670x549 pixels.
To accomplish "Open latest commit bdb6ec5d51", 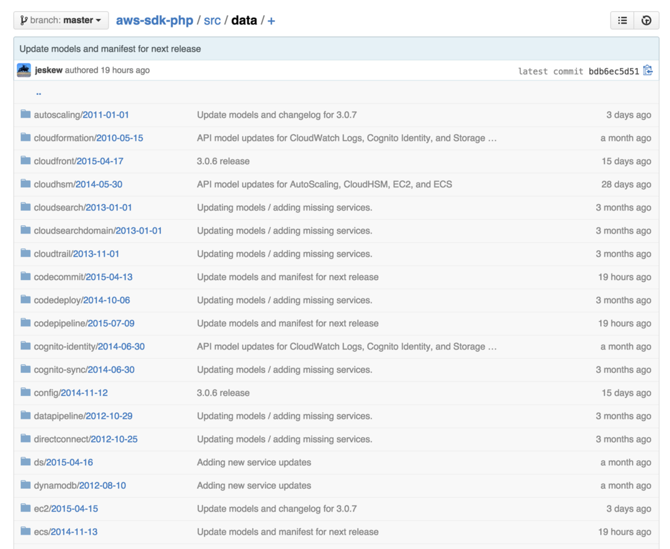I will click(x=614, y=71).
